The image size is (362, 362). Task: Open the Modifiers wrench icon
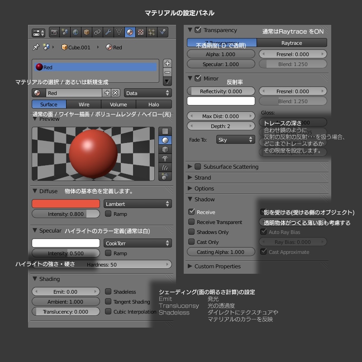107,32
